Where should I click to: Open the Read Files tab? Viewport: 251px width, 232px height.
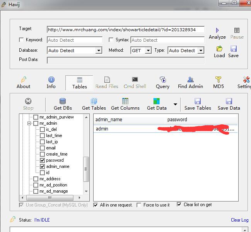coord(107,83)
